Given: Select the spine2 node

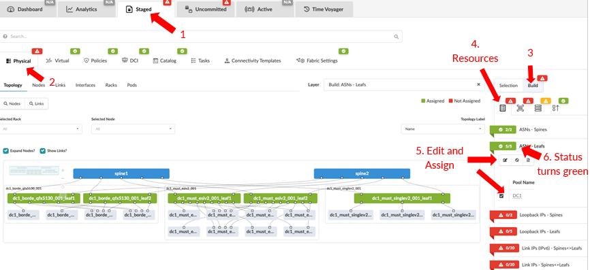Looking at the screenshot, I should coord(362,173).
